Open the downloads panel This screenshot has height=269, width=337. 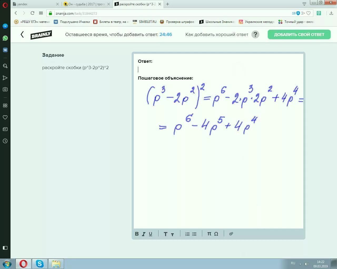[x=331, y=13]
